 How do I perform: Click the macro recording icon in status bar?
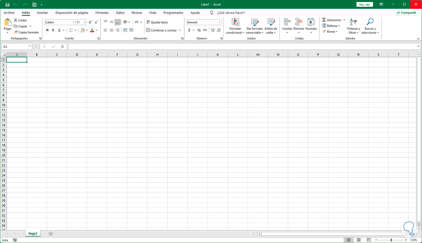[x=15, y=240]
